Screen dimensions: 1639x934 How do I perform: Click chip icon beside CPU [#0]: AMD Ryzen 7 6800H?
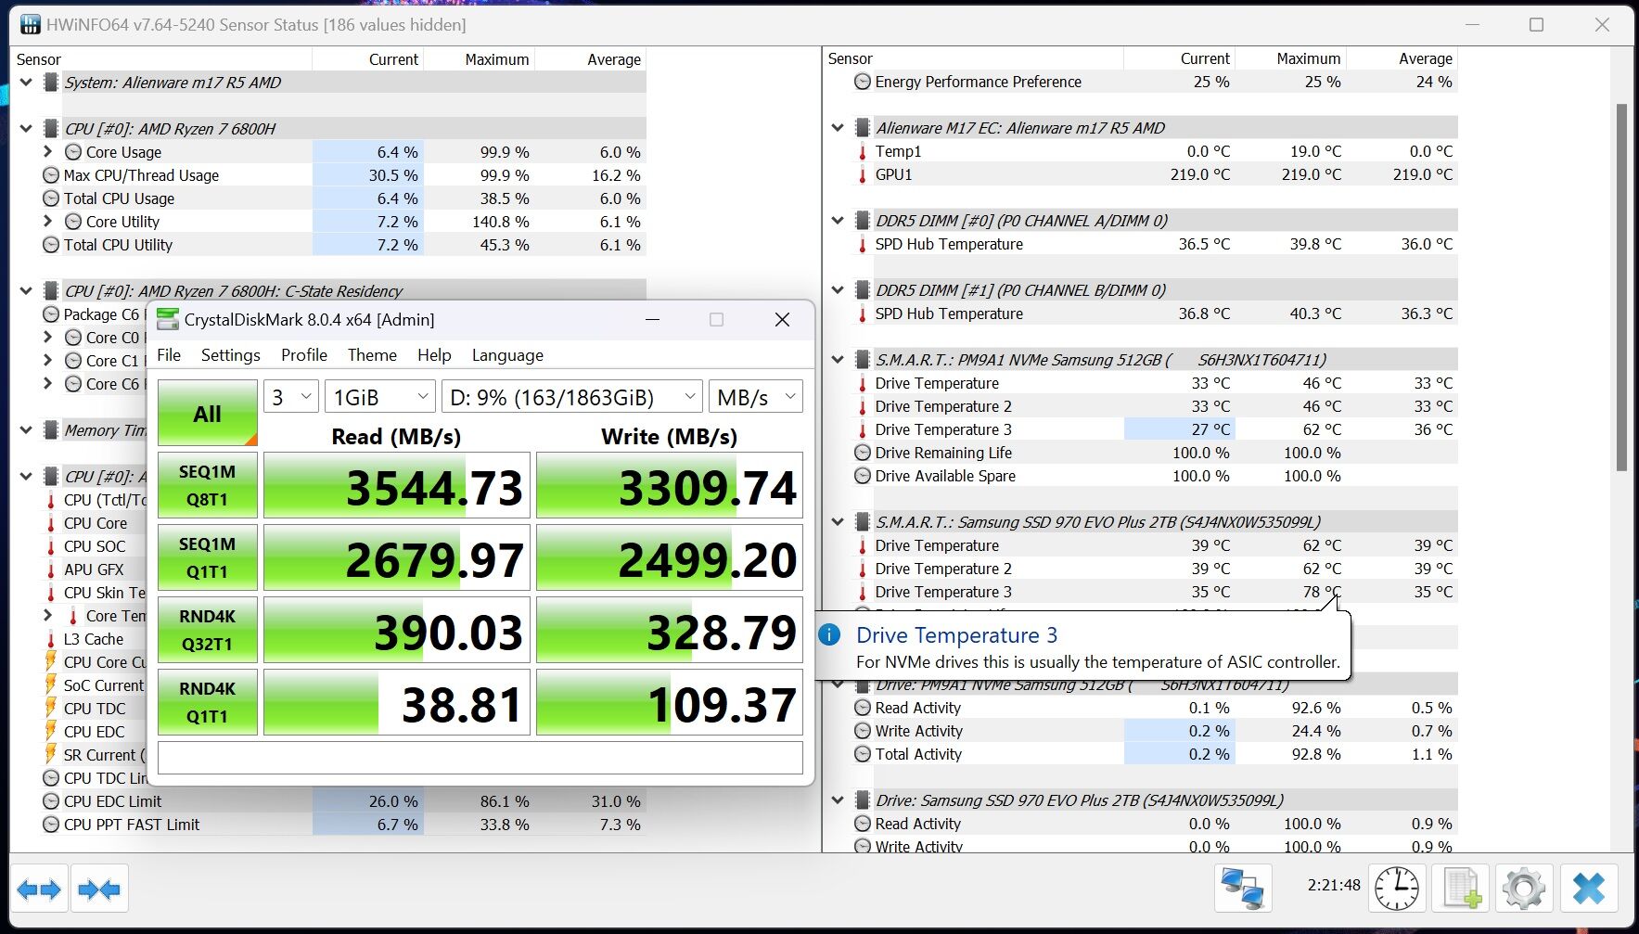tap(51, 129)
